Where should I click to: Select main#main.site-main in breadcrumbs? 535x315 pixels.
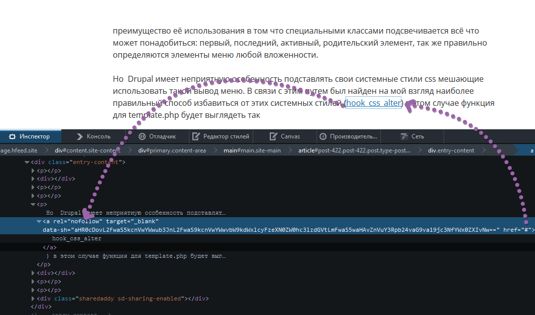click(252, 150)
